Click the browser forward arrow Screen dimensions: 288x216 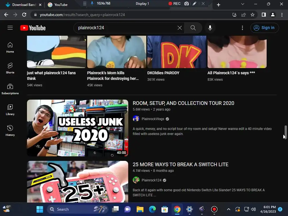coord(15,15)
